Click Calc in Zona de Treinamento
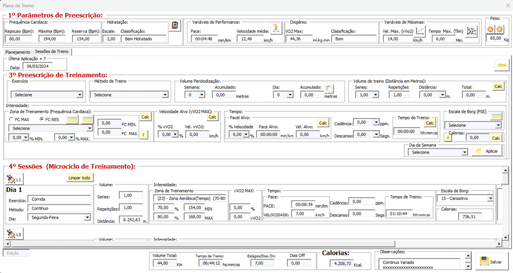 145,117
